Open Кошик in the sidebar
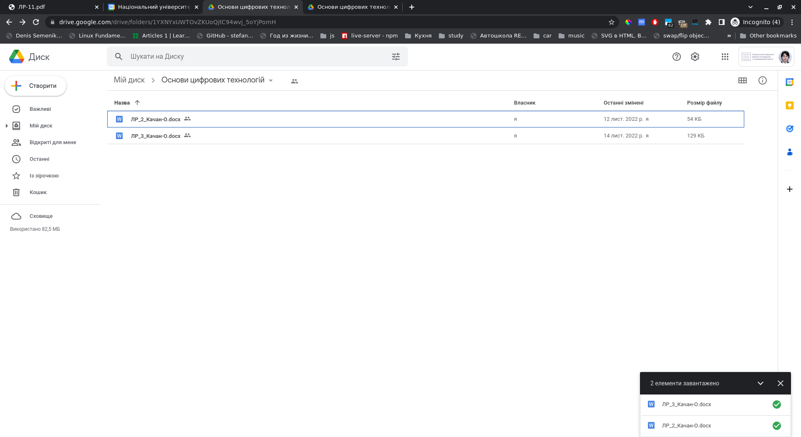 [38, 192]
